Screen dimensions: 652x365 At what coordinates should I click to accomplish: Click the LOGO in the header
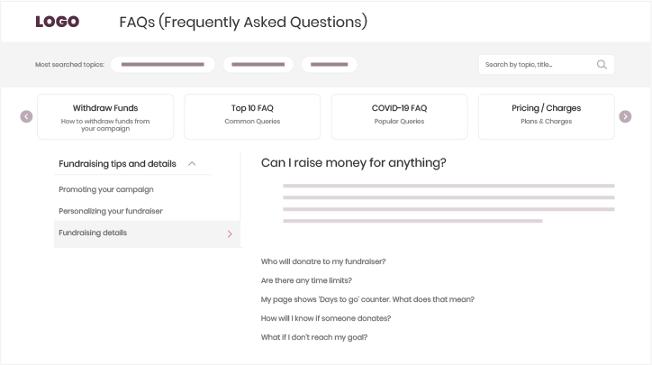(x=58, y=22)
